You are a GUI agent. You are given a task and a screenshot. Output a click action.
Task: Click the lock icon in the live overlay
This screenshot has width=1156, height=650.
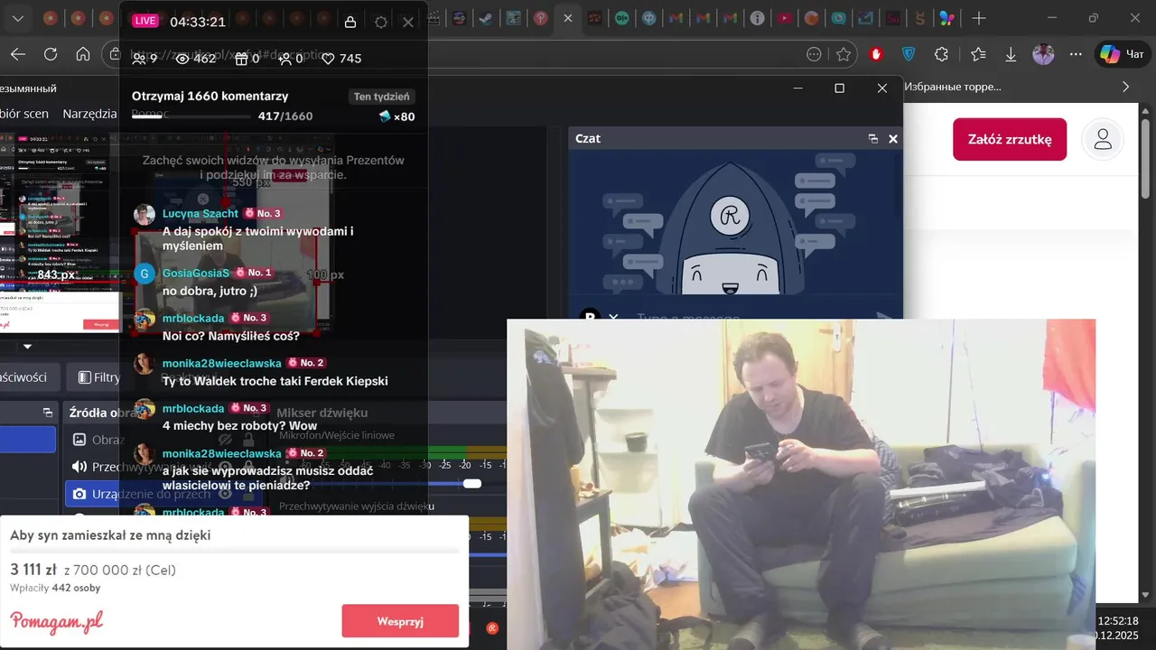click(x=350, y=23)
